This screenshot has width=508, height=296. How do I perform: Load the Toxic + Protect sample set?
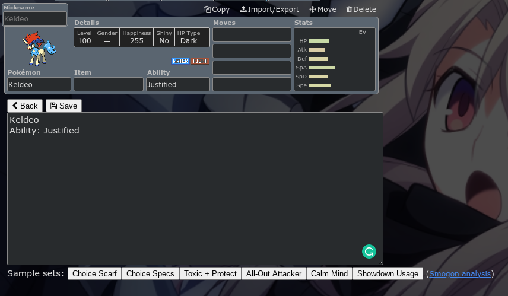pos(210,273)
